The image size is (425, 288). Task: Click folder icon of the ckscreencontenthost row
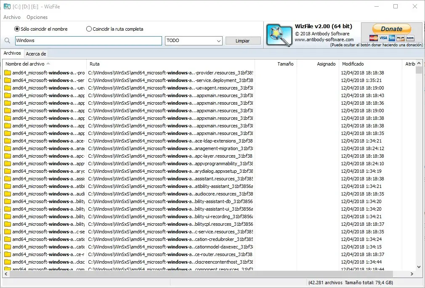[x=8, y=262]
